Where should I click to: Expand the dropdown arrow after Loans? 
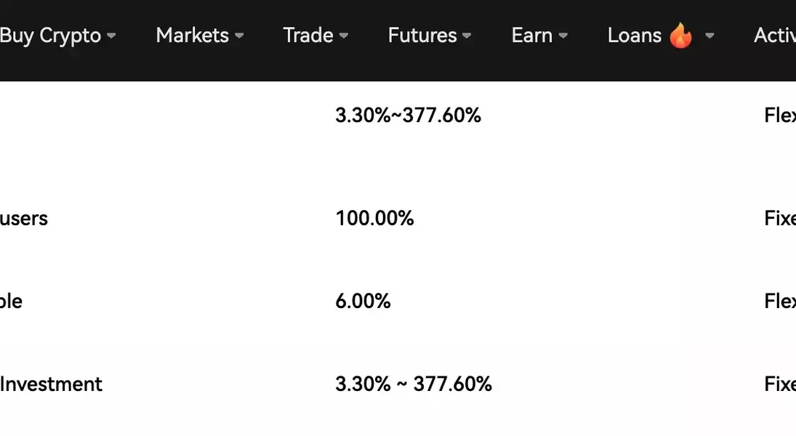pyautogui.click(x=709, y=36)
